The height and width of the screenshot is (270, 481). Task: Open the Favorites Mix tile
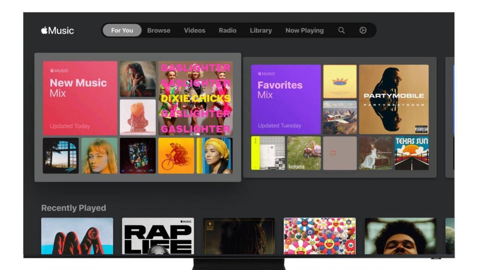point(286,99)
